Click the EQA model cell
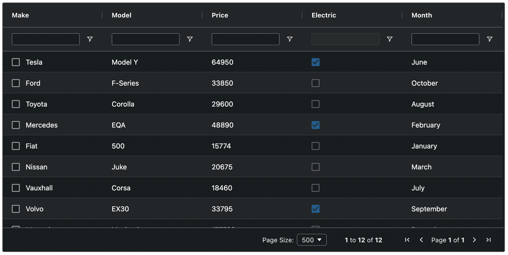The width and height of the screenshot is (508, 255). tap(119, 125)
